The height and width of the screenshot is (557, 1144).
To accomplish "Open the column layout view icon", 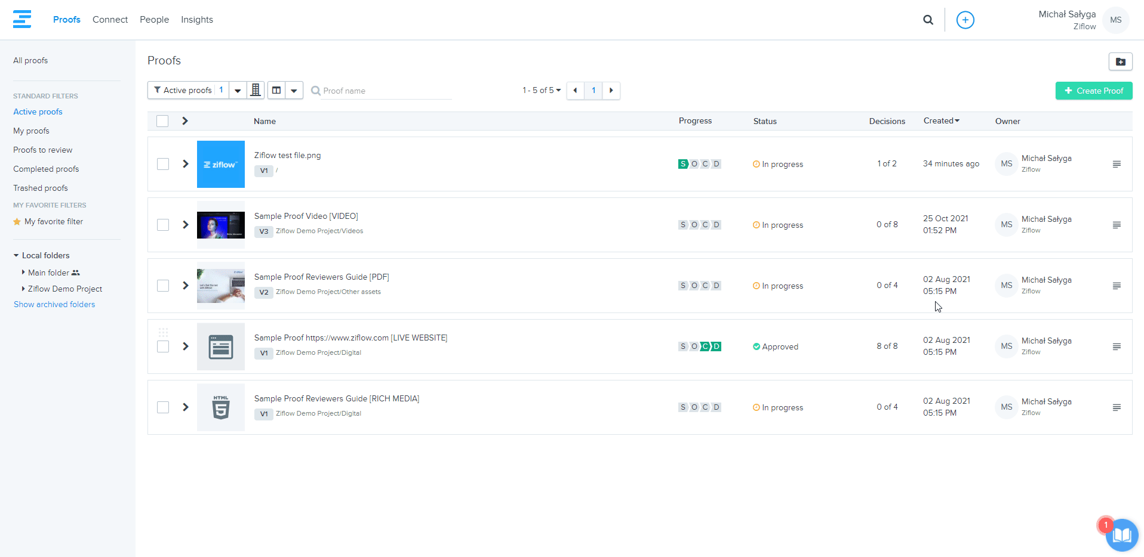I will click(x=276, y=91).
